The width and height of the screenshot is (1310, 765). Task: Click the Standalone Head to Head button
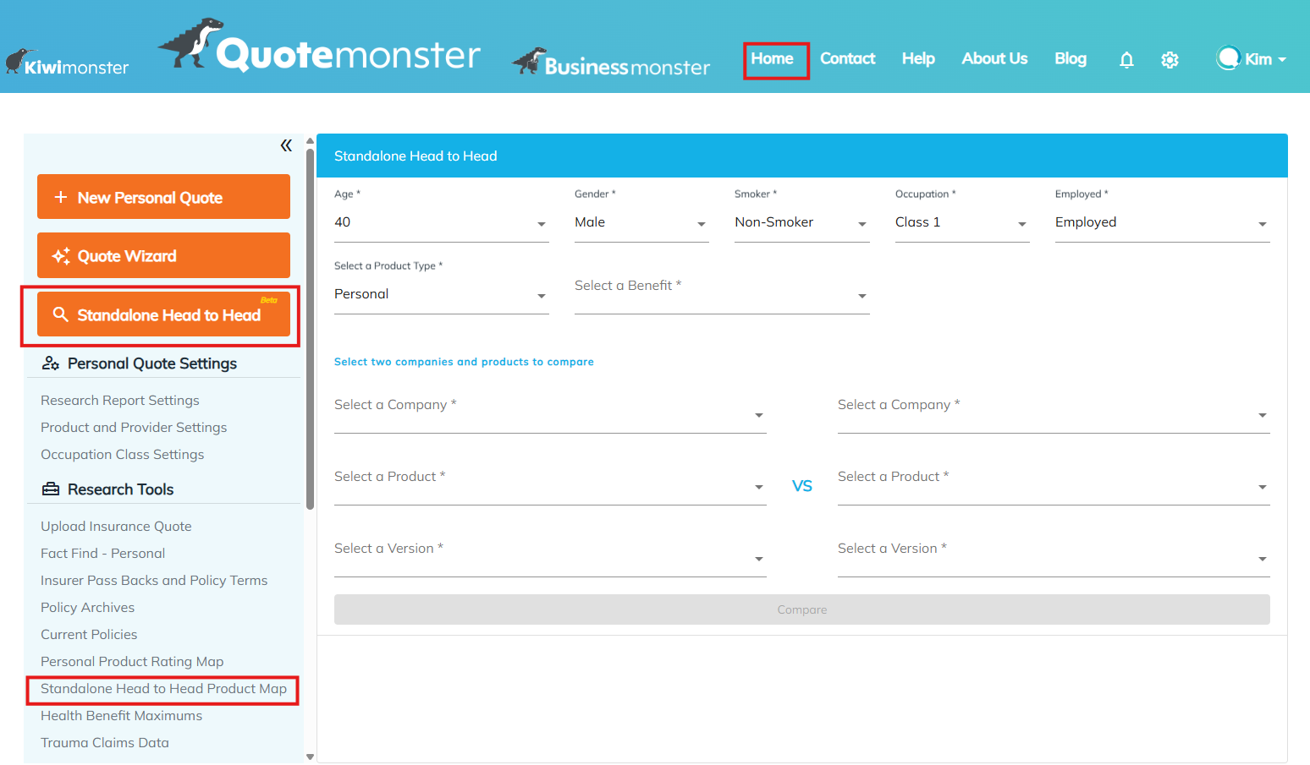pos(163,314)
